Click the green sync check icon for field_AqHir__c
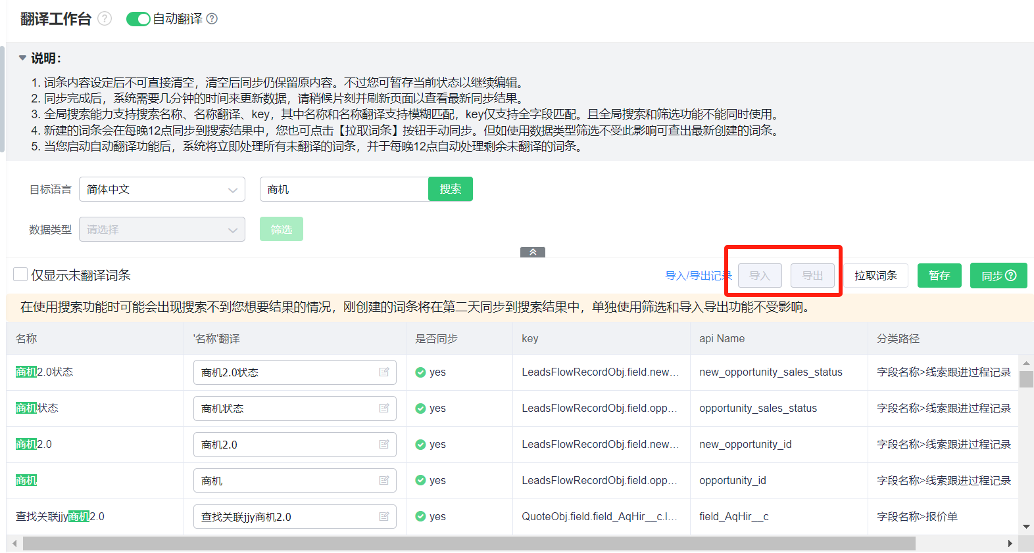The width and height of the screenshot is (1034, 553). (420, 517)
